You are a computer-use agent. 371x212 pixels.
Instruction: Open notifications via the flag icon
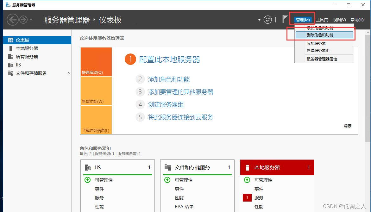point(284,19)
